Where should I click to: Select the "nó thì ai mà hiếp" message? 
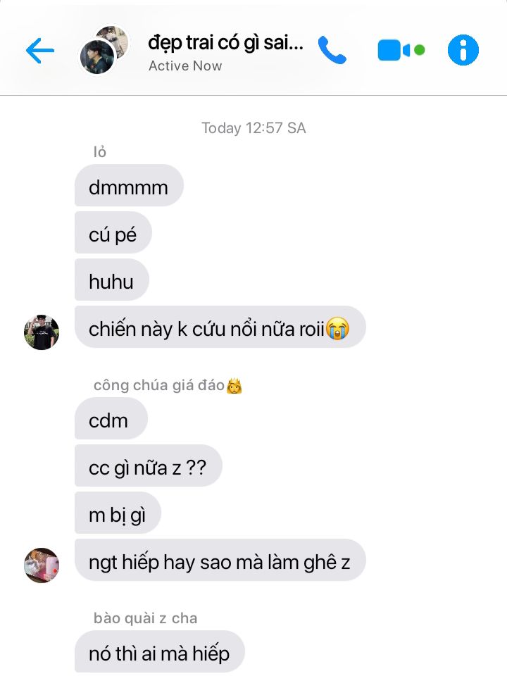[160, 652]
